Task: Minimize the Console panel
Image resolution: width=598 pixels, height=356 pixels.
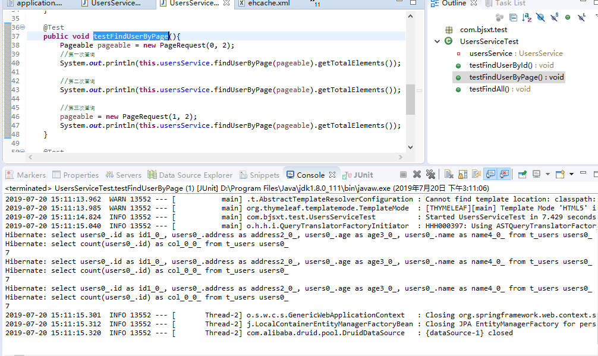Action: [x=583, y=174]
